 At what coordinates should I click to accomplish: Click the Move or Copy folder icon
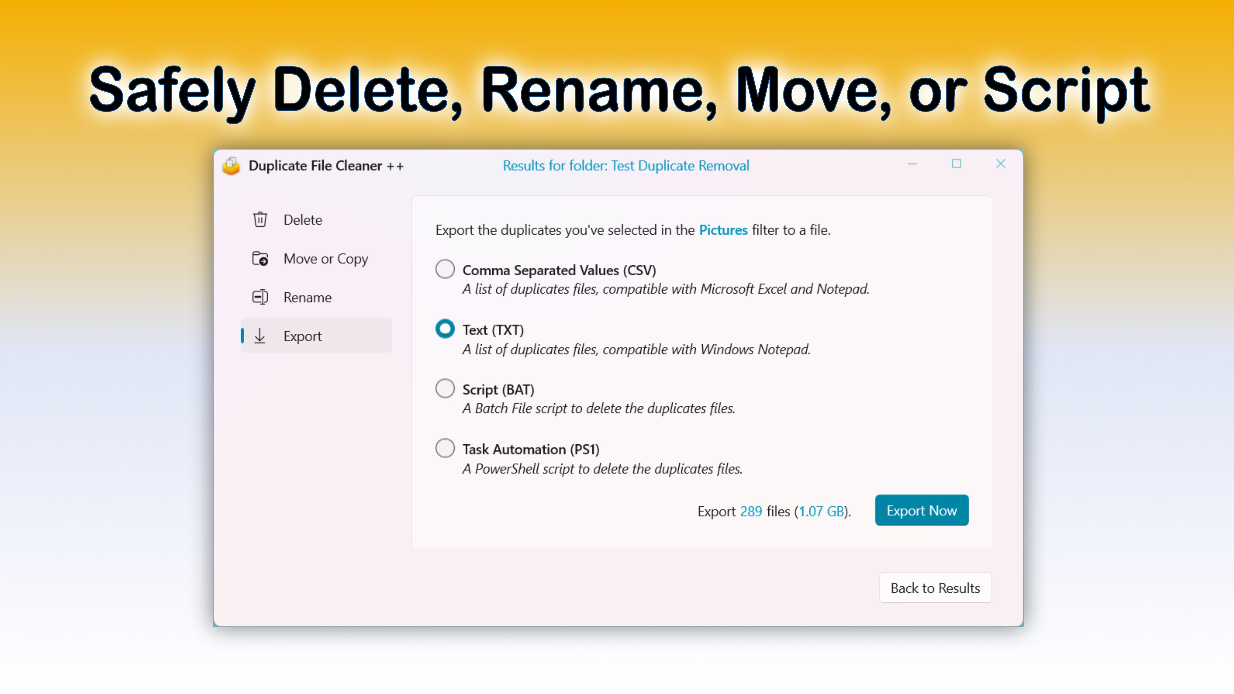tap(260, 259)
